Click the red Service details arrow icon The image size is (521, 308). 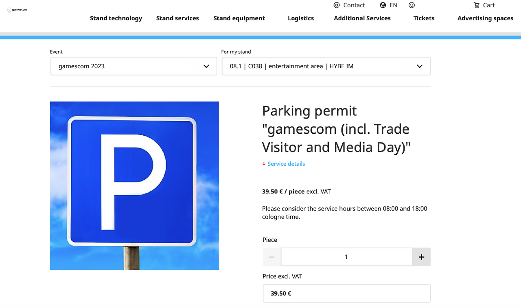pyautogui.click(x=264, y=164)
